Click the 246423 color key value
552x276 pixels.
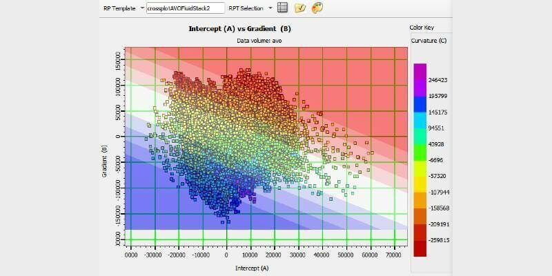tap(438, 80)
